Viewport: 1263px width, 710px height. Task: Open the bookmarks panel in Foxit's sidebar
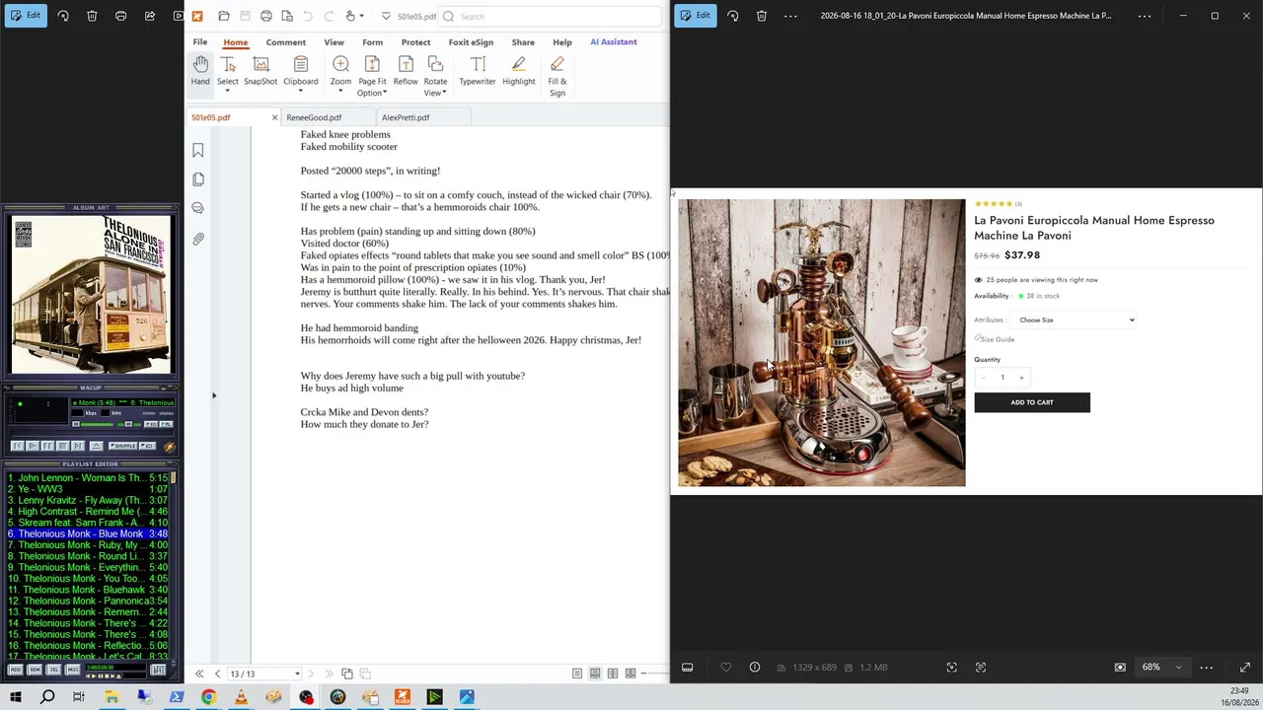pyautogui.click(x=198, y=150)
